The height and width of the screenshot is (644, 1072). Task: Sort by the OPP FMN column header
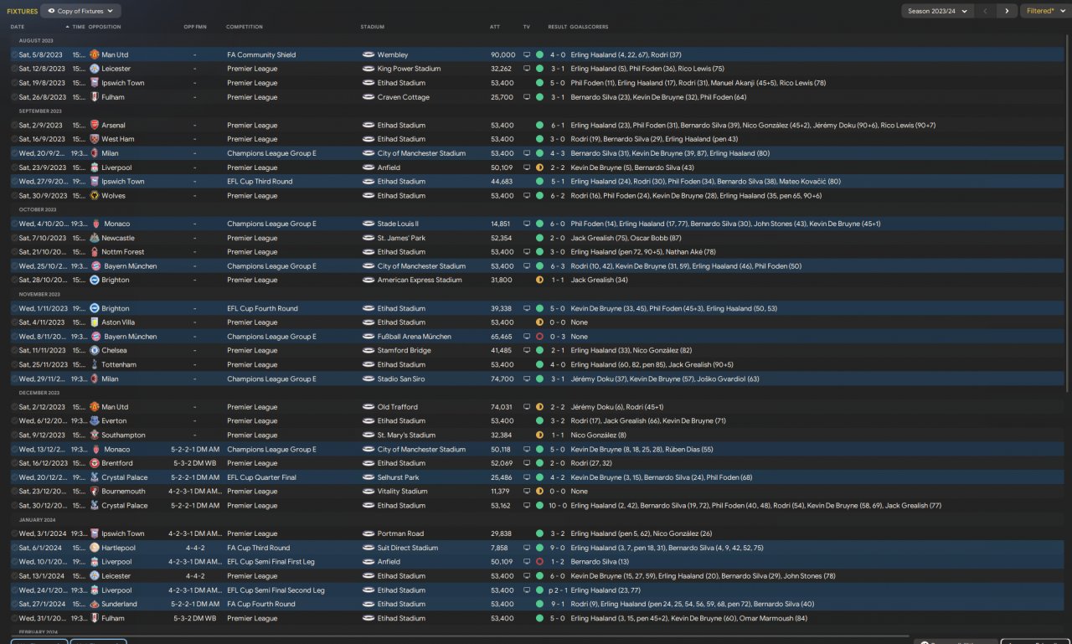pos(195,27)
